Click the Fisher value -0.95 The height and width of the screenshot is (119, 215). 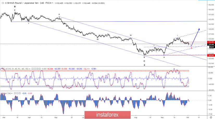pyautogui.click(x=24, y=93)
